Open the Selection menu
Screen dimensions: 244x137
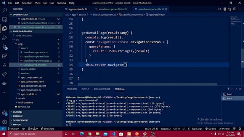[27, 3]
